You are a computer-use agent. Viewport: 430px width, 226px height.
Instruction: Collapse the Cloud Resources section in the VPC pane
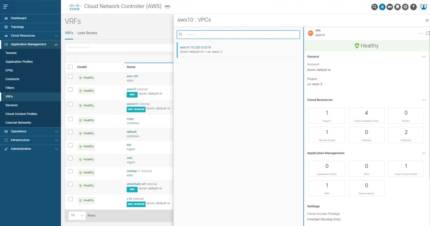pyautogui.click(x=424, y=100)
